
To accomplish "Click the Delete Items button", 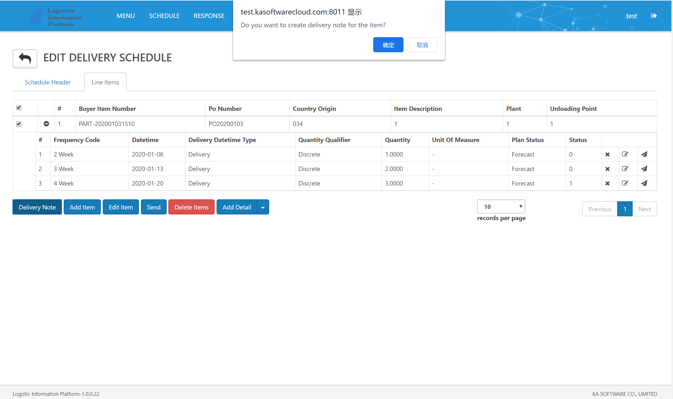I will click(x=191, y=207).
